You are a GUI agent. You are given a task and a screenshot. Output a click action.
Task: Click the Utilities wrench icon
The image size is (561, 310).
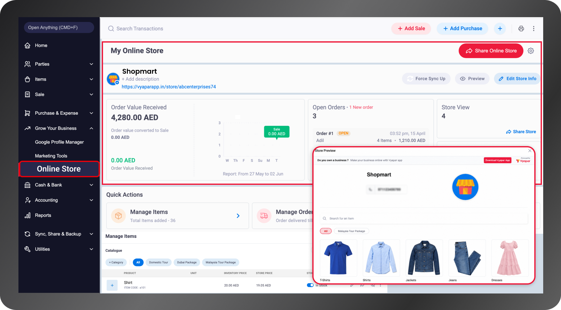click(x=28, y=249)
